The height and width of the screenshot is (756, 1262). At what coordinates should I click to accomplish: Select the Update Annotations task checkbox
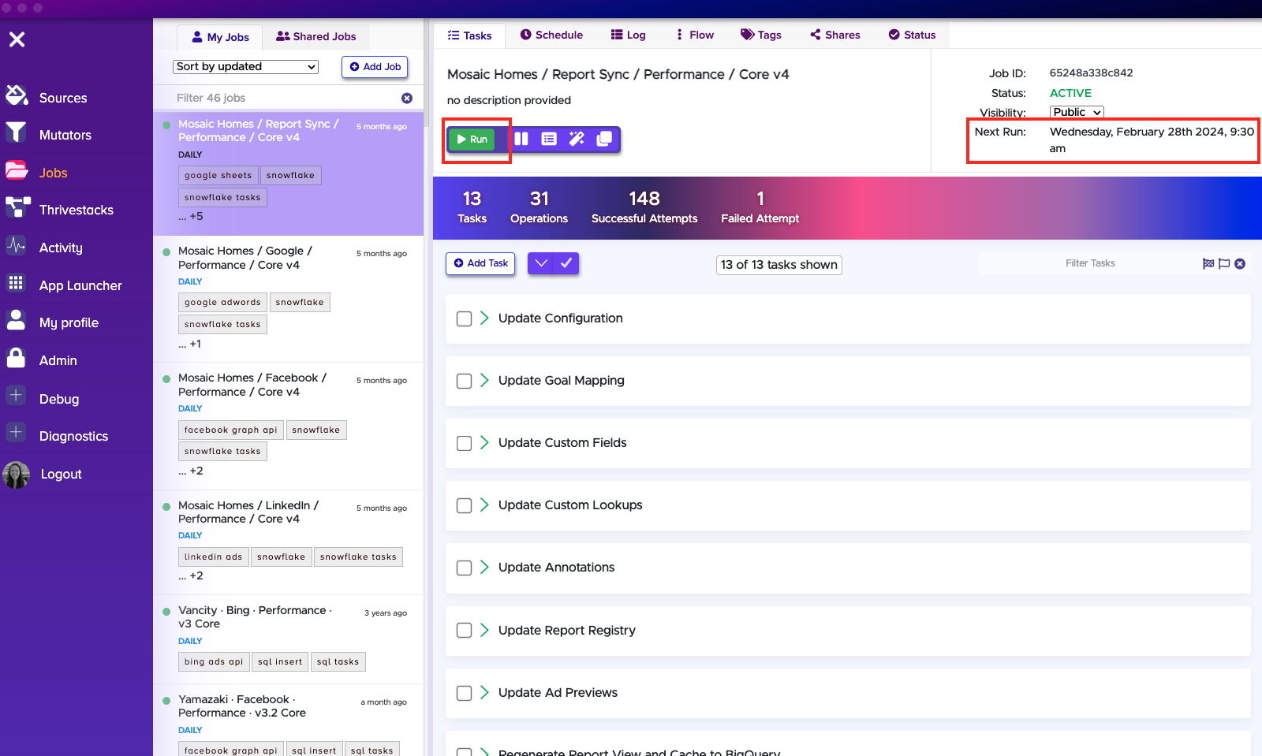click(x=464, y=568)
